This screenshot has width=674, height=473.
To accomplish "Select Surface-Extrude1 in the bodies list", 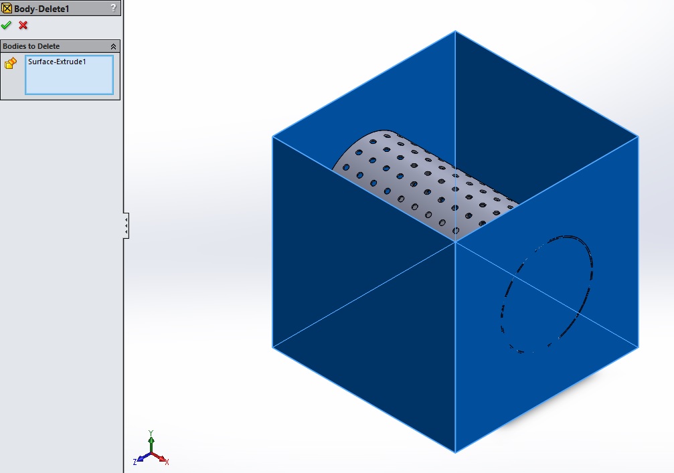I will pos(57,62).
